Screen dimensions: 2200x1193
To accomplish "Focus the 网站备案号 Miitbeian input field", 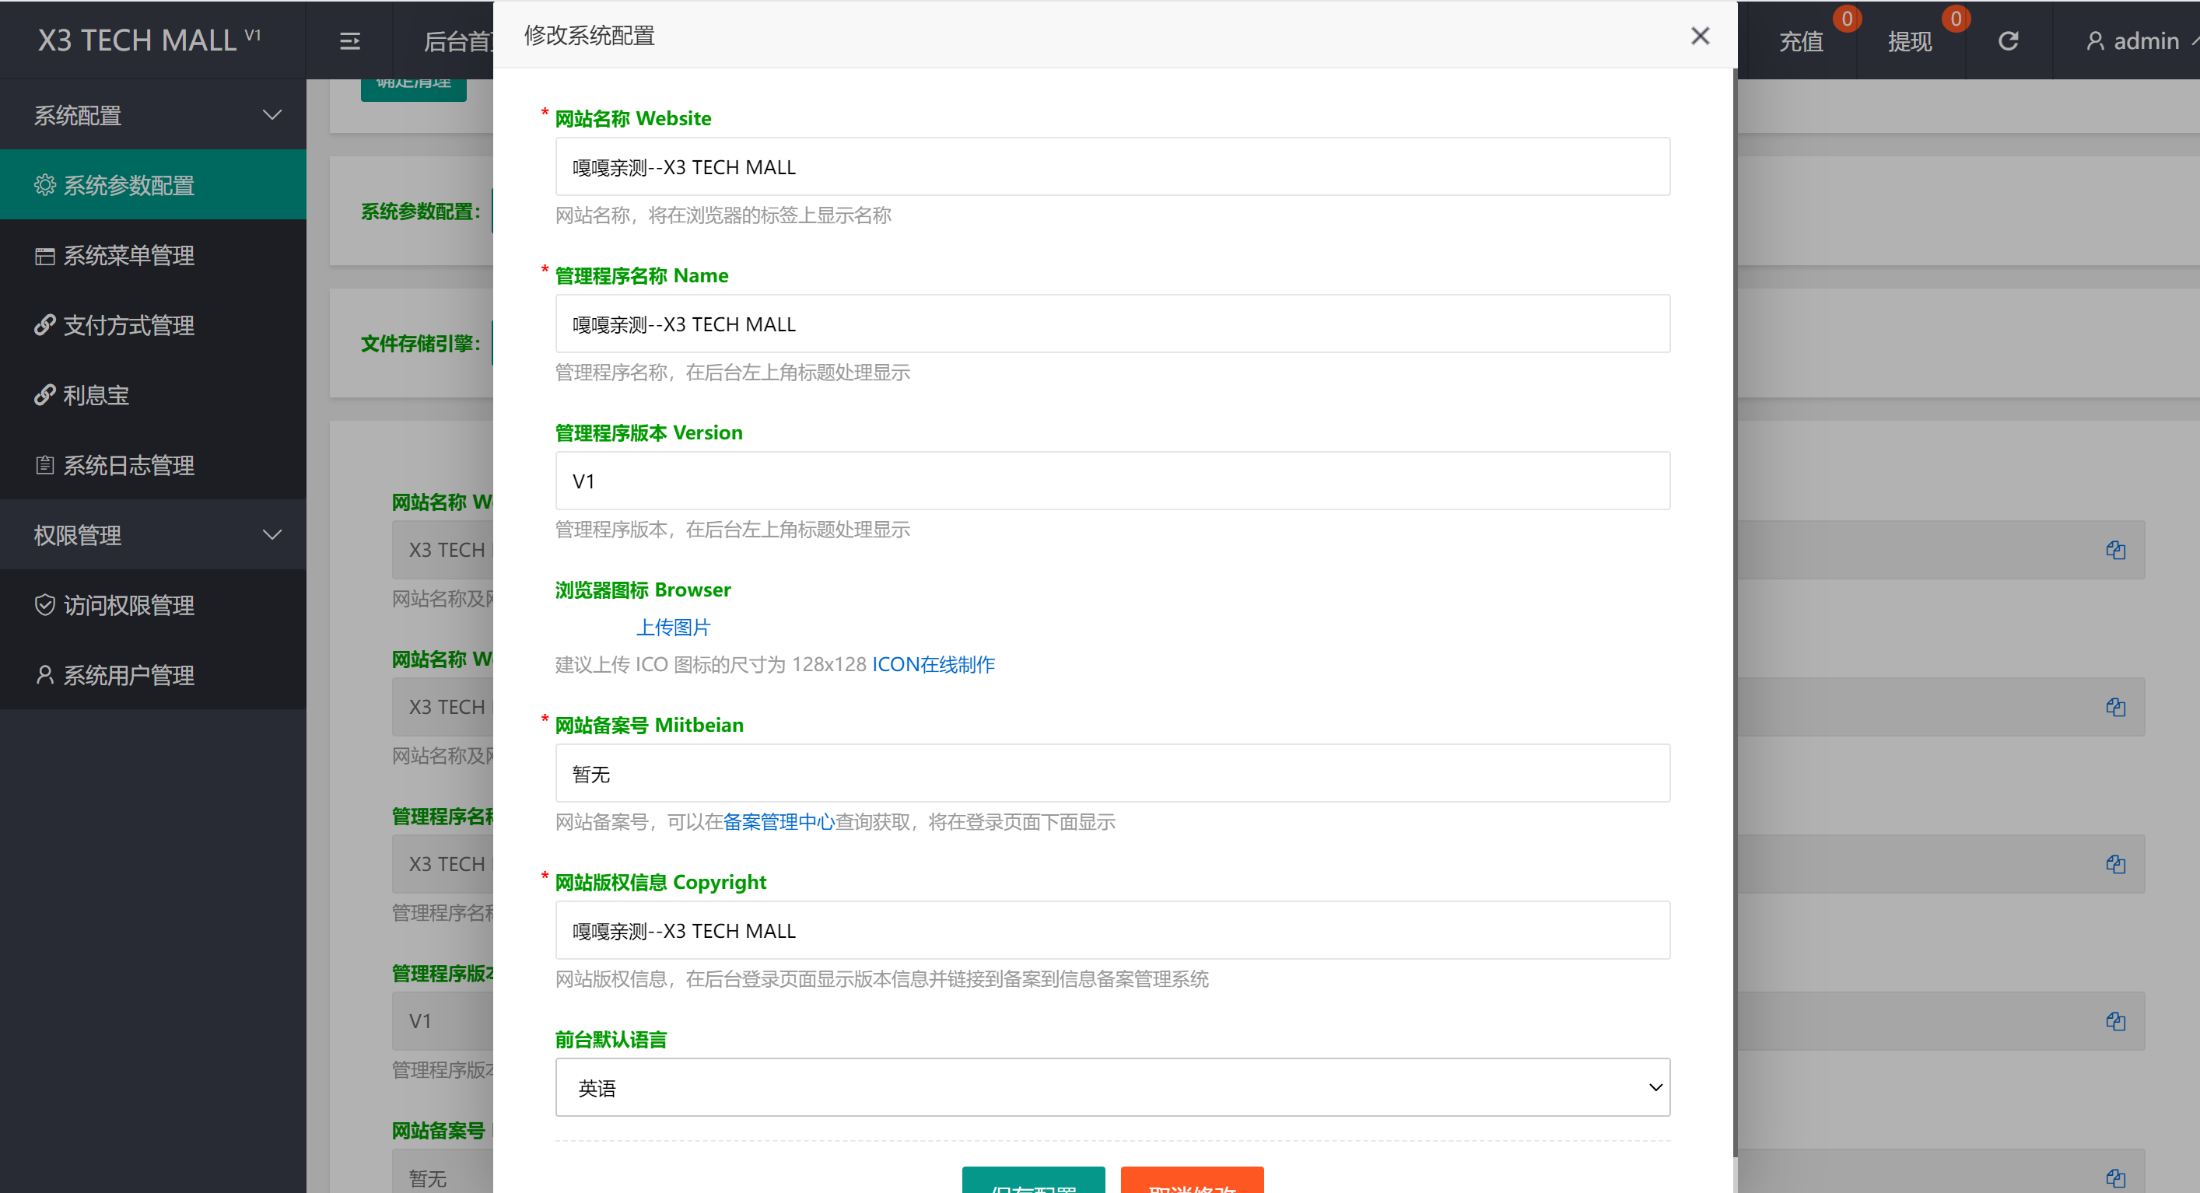I will pos(1112,773).
